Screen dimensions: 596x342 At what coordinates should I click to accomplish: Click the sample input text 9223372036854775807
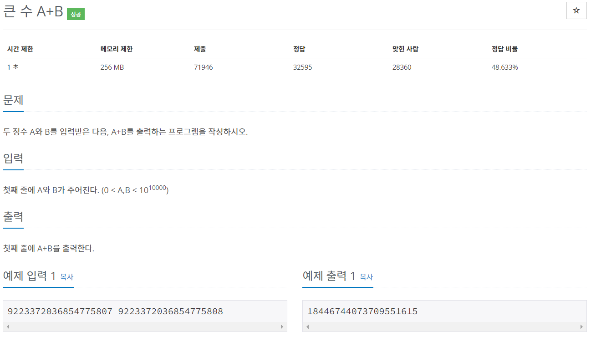click(60, 311)
